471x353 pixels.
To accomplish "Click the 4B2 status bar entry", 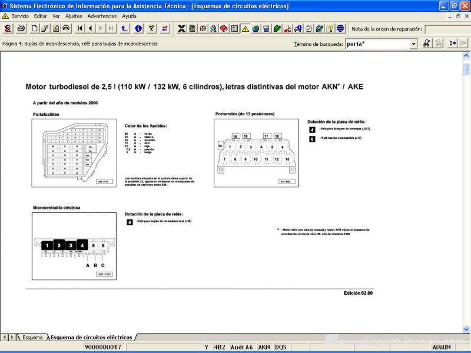I will (219, 347).
